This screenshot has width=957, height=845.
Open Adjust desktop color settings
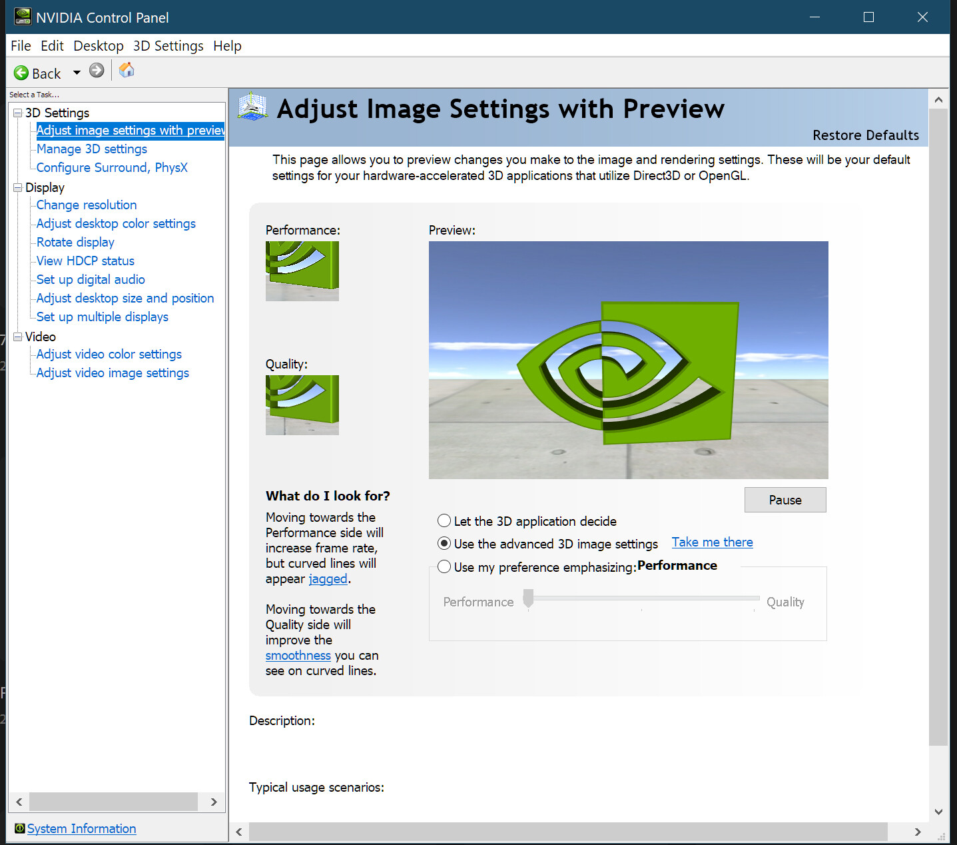click(116, 224)
